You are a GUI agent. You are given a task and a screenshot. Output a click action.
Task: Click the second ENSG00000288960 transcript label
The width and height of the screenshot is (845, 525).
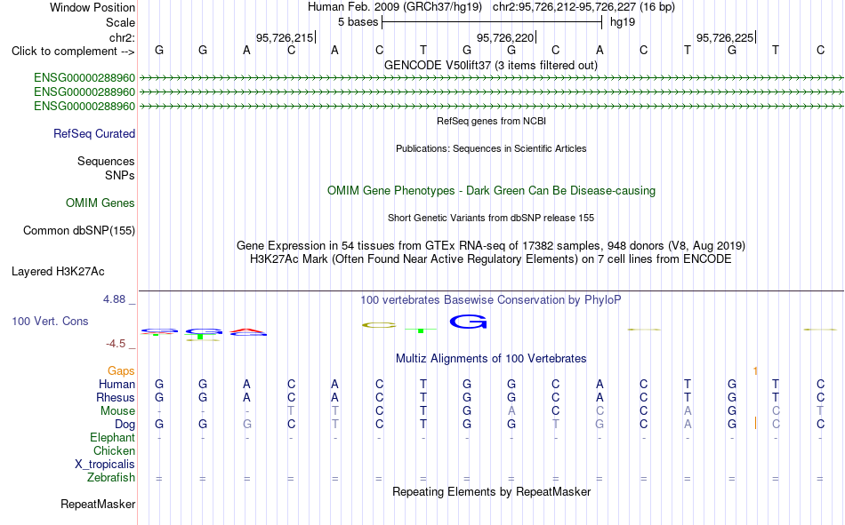pos(84,92)
